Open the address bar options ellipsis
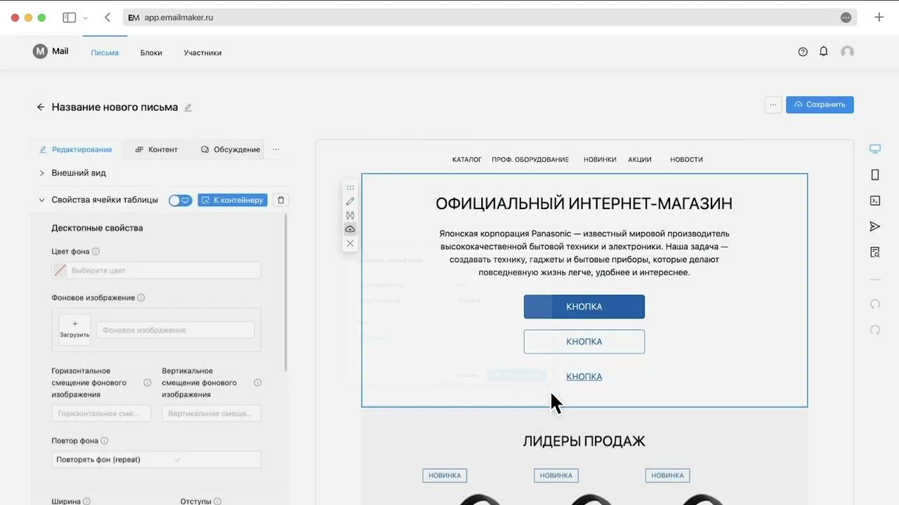The height and width of the screenshot is (505, 899). [846, 18]
